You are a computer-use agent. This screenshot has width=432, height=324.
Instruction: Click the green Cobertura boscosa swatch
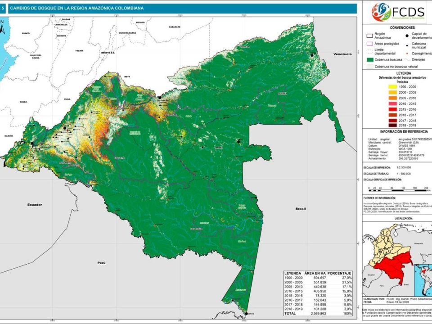click(371, 59)
